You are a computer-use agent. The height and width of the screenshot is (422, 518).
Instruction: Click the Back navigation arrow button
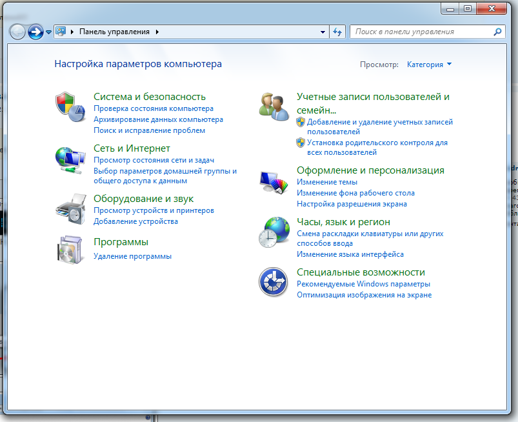coord(17,32)
